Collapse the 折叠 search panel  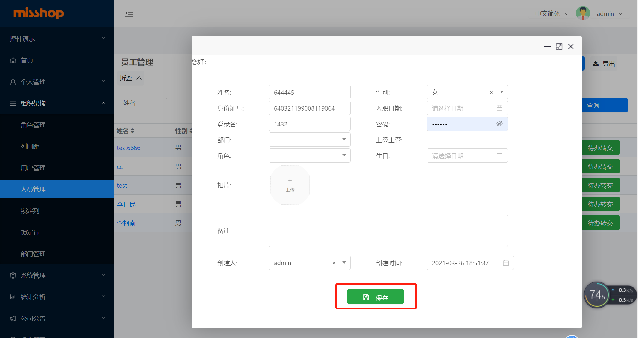(131, 78)
